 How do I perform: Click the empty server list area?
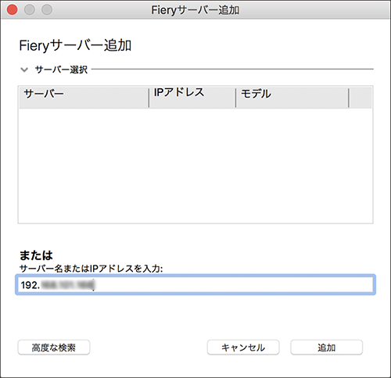pos(195,166)
